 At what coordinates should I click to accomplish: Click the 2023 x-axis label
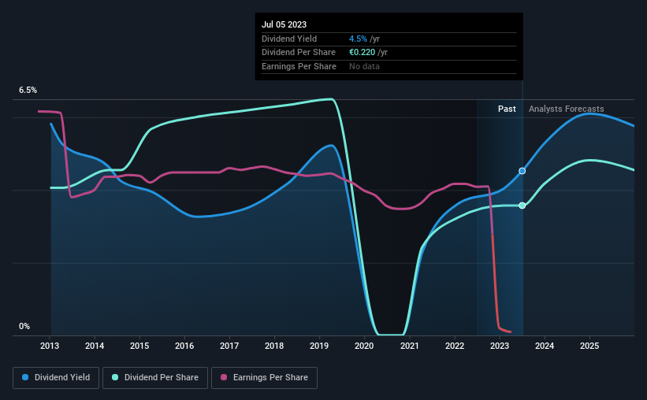(500, 346)
